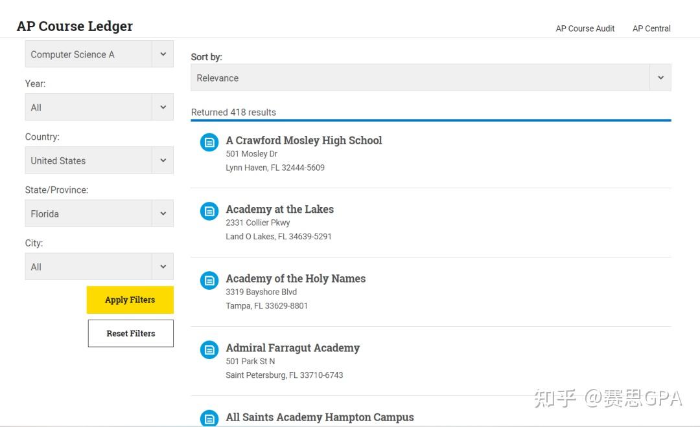Image resolution: width=700 pixels, height=427 pixels.
Task: Open Academy at the Lakes result
Action: pos(279,210)
